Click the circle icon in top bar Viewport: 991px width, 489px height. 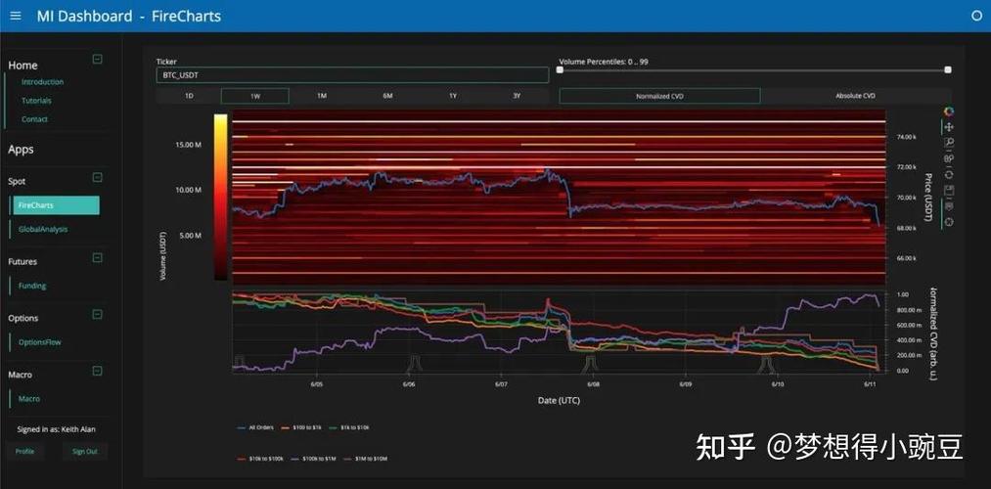point(976,16)
